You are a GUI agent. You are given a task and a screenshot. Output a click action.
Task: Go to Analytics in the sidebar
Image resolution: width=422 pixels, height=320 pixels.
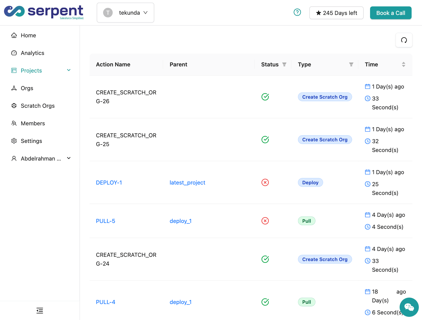coord(33,53)
